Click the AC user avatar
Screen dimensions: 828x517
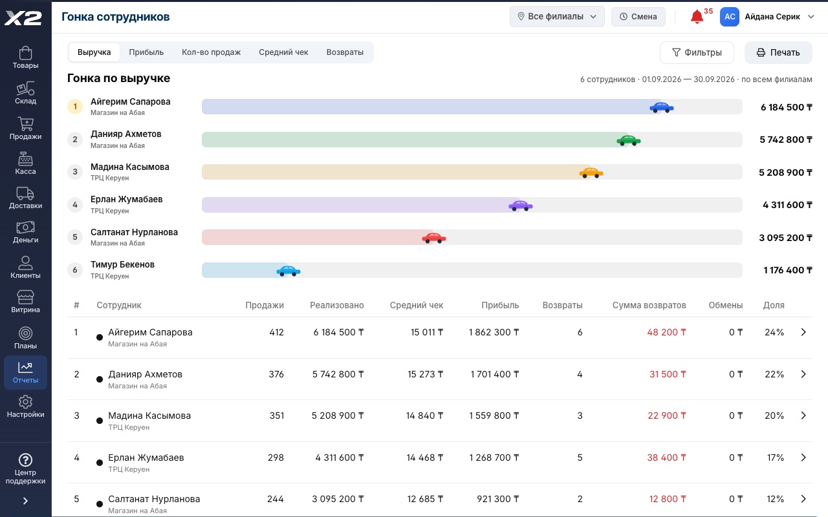pyautogui.click(x=730, y=17)
